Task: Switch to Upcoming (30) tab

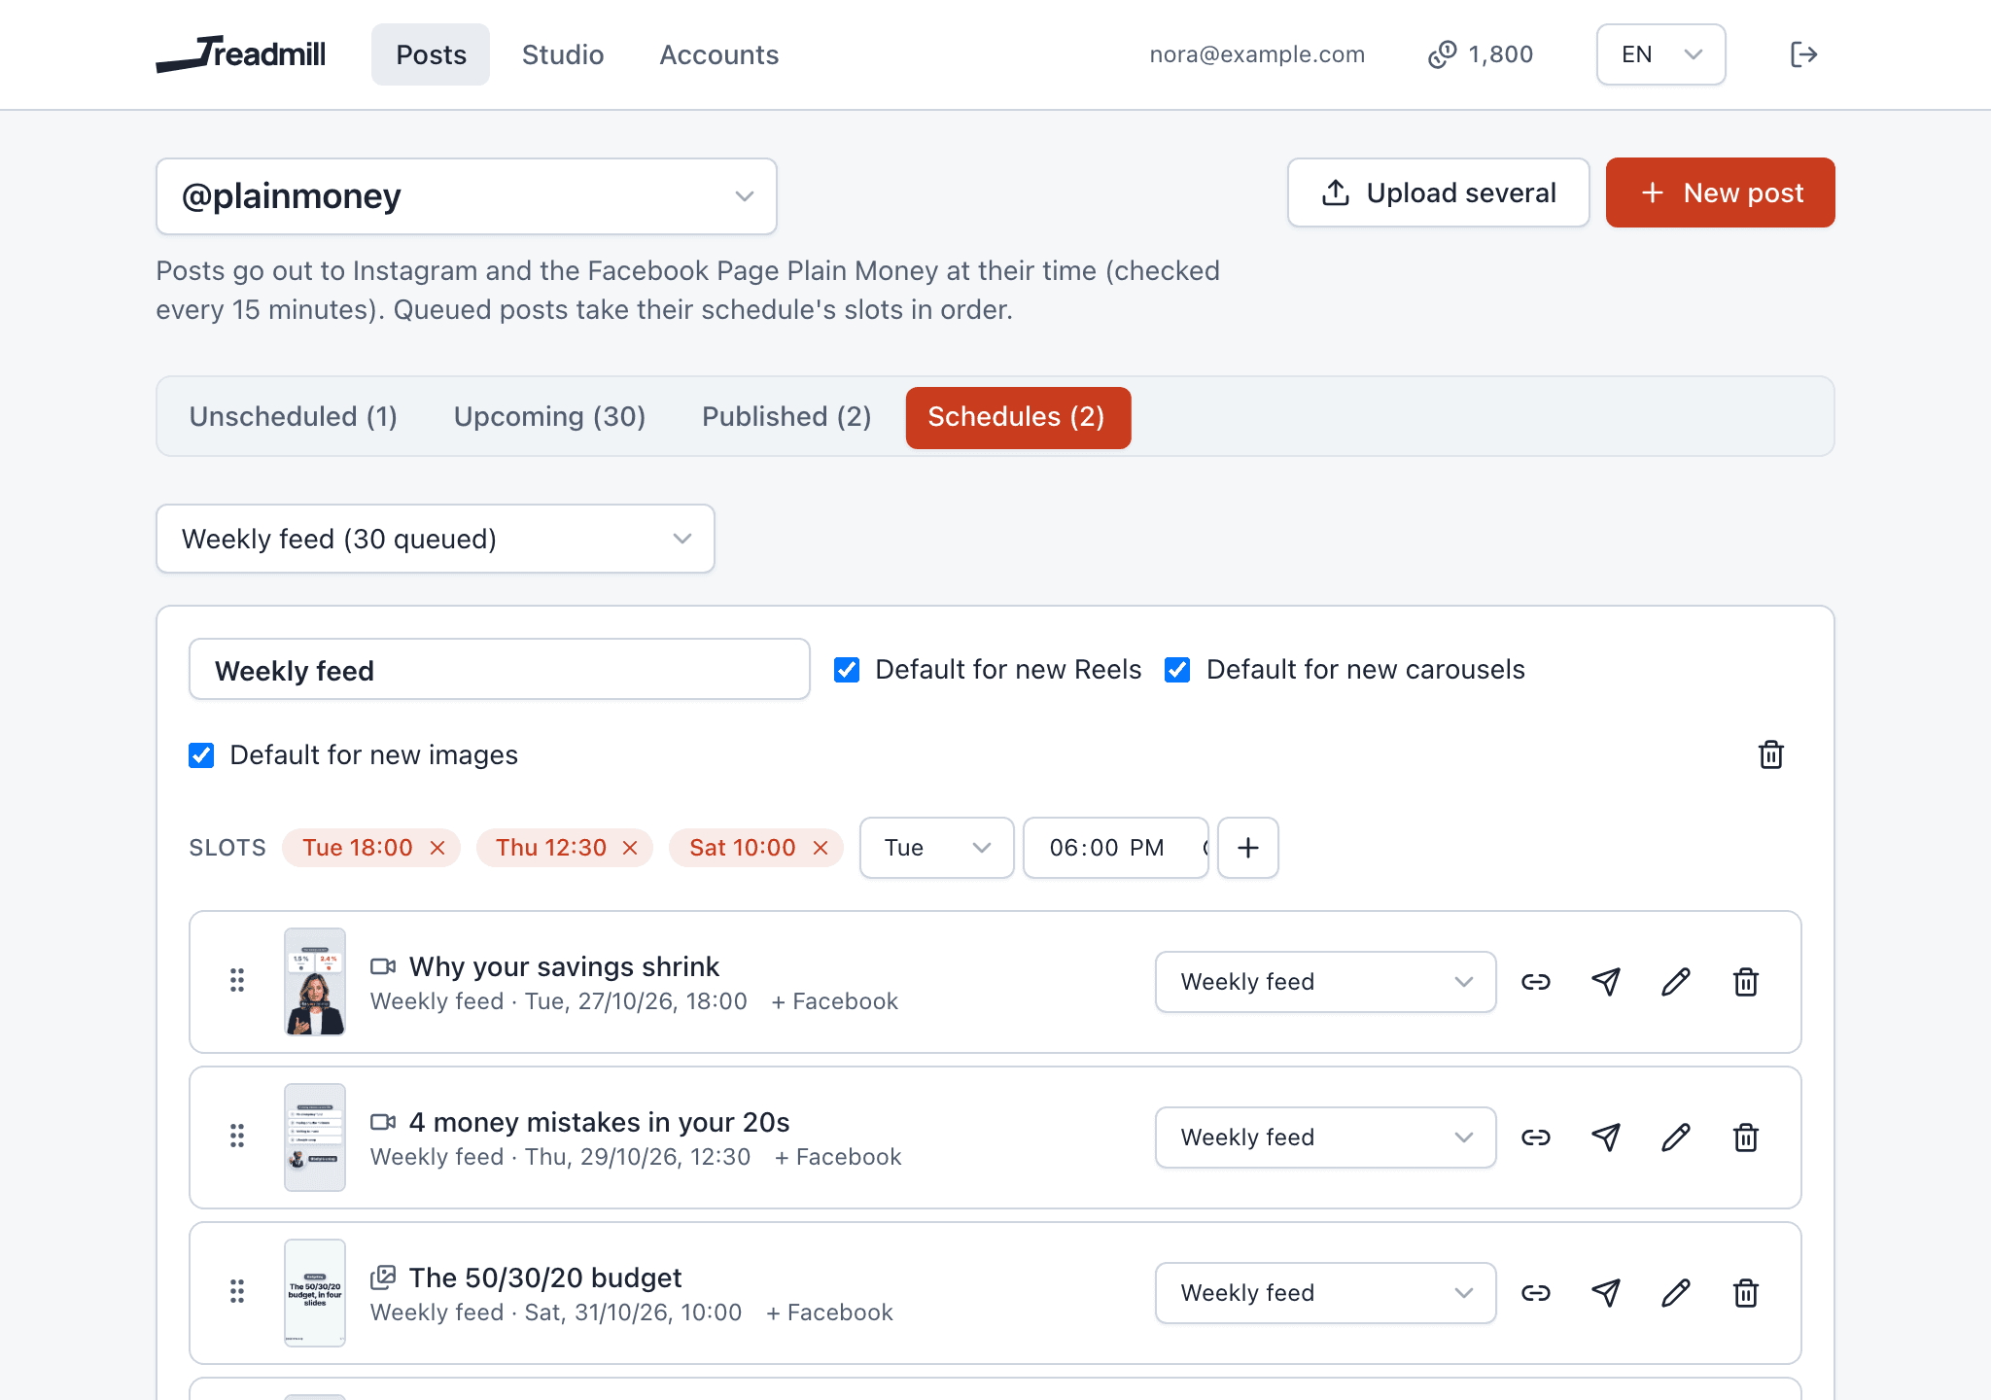Action: pyautogui.click(x=550, y=417)
